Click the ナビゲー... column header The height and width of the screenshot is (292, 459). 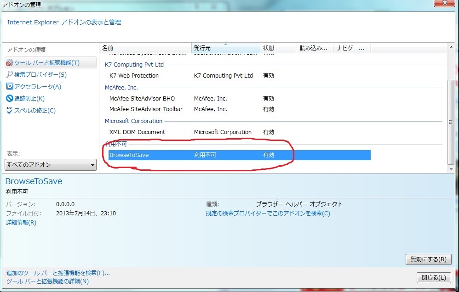tap(352, 48)
